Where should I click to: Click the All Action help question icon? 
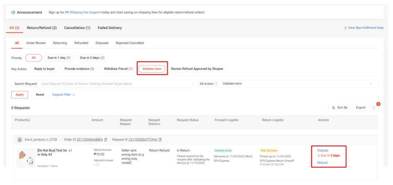[217, 84]
